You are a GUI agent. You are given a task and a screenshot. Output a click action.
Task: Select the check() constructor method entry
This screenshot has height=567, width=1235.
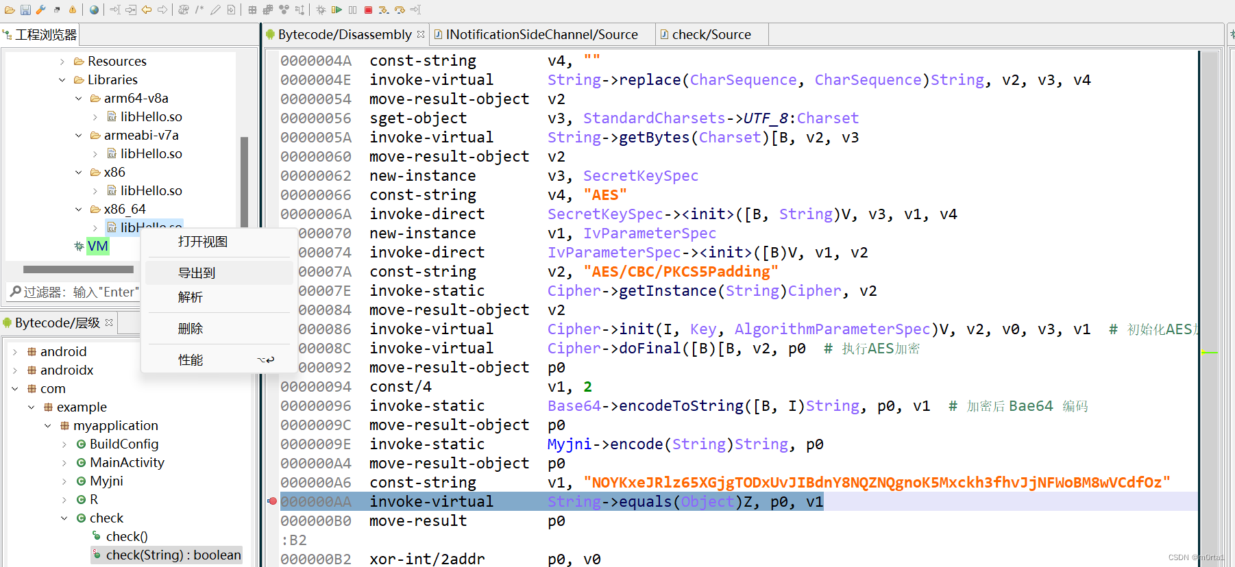pyautogui.click(x=127, y=537)
